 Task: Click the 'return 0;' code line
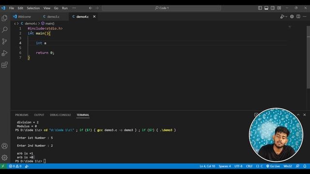click(x=45, y=53)
